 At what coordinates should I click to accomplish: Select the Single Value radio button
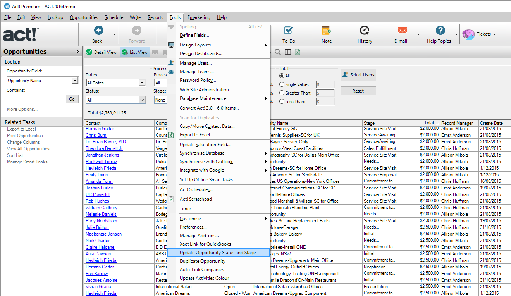point(282,84)
